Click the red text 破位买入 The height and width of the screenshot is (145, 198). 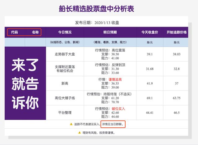click(x=118, y=109)
